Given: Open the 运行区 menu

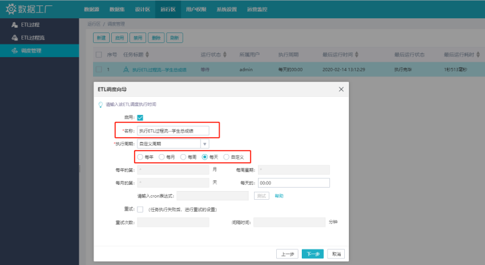Looking at the screenshot, I should click(x=168, y=9).
